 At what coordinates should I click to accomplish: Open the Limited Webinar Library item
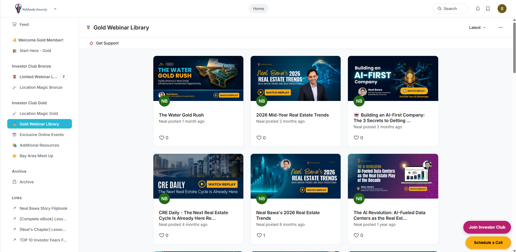(40, 77)
